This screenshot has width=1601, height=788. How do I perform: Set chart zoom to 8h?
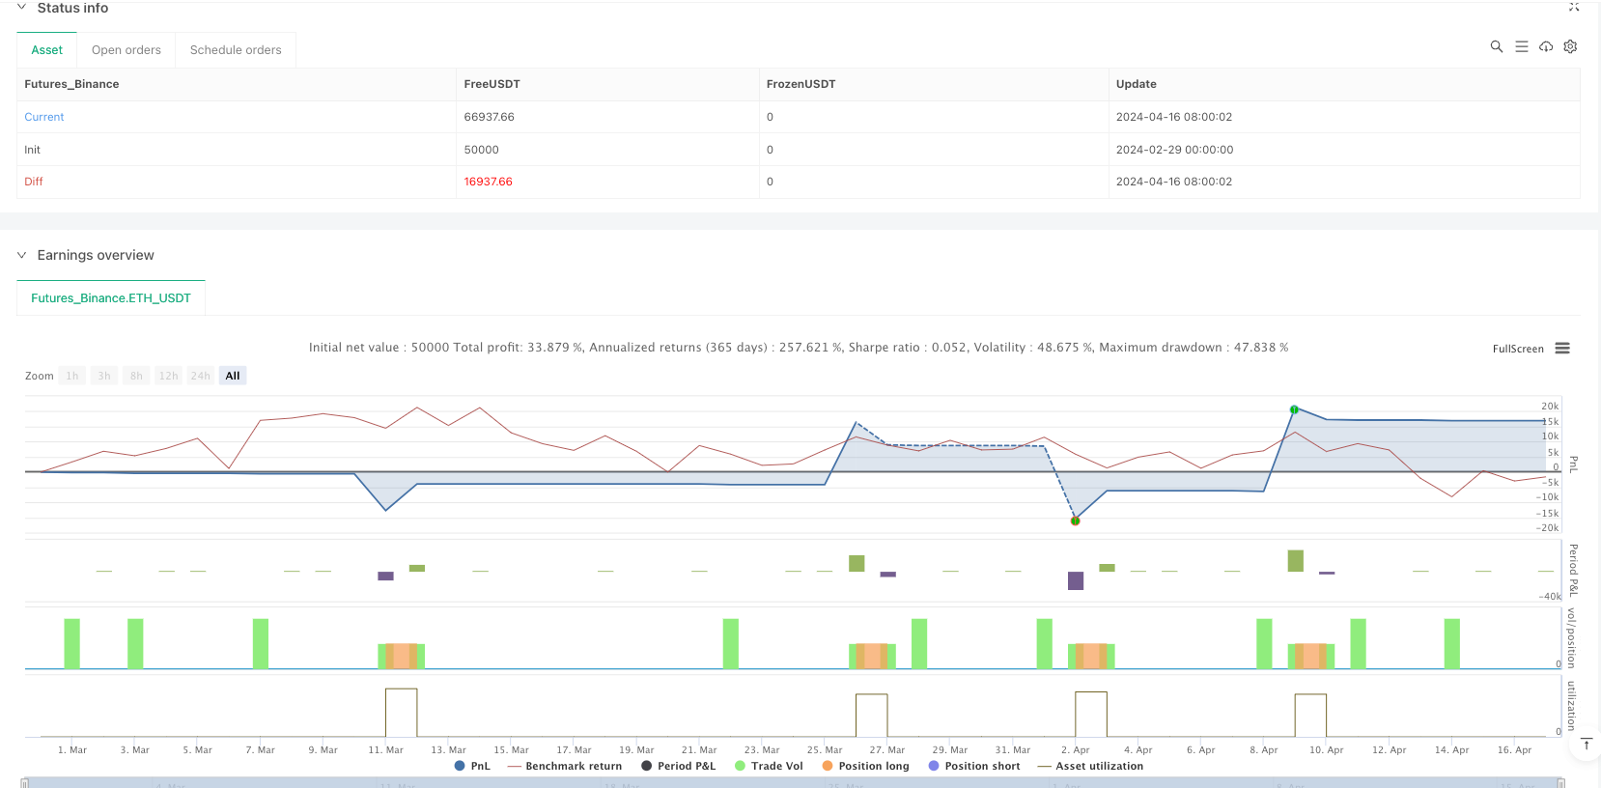(x=136, y=376)
